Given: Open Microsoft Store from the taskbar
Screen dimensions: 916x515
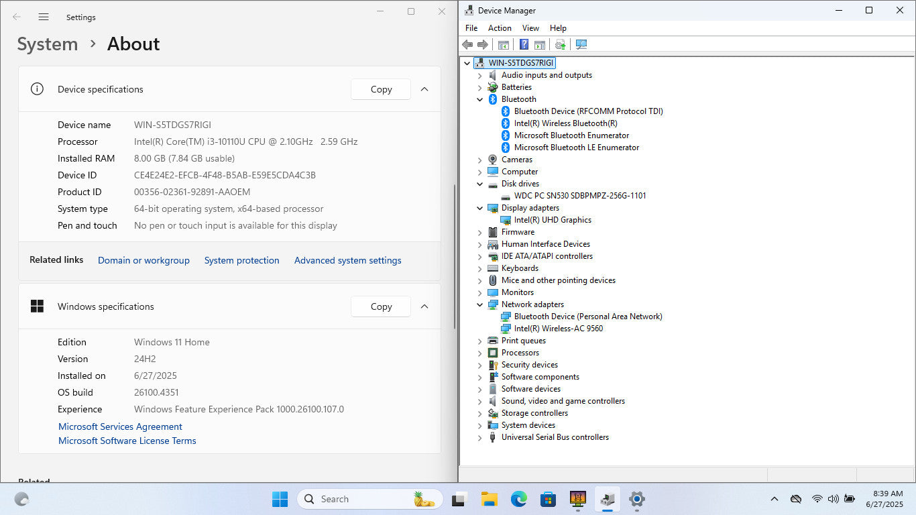Looking at the screenshot, I should point(548,499).
